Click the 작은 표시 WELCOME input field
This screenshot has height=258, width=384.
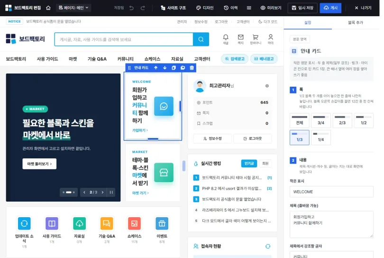click(x=331, y=192)
